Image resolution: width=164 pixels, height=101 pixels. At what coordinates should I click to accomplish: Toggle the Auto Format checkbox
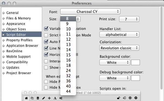(x=46, y=42)
